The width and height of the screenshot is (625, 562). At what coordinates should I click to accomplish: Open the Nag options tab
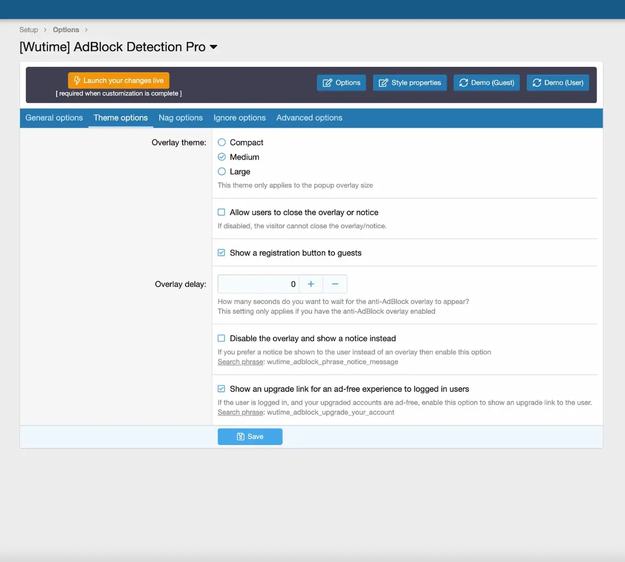coord(180,118)
